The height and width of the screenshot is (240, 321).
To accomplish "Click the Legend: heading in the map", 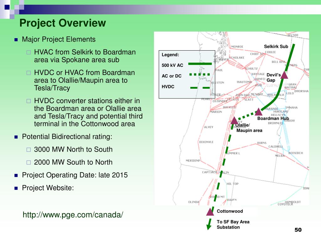I will click(170, 55).
